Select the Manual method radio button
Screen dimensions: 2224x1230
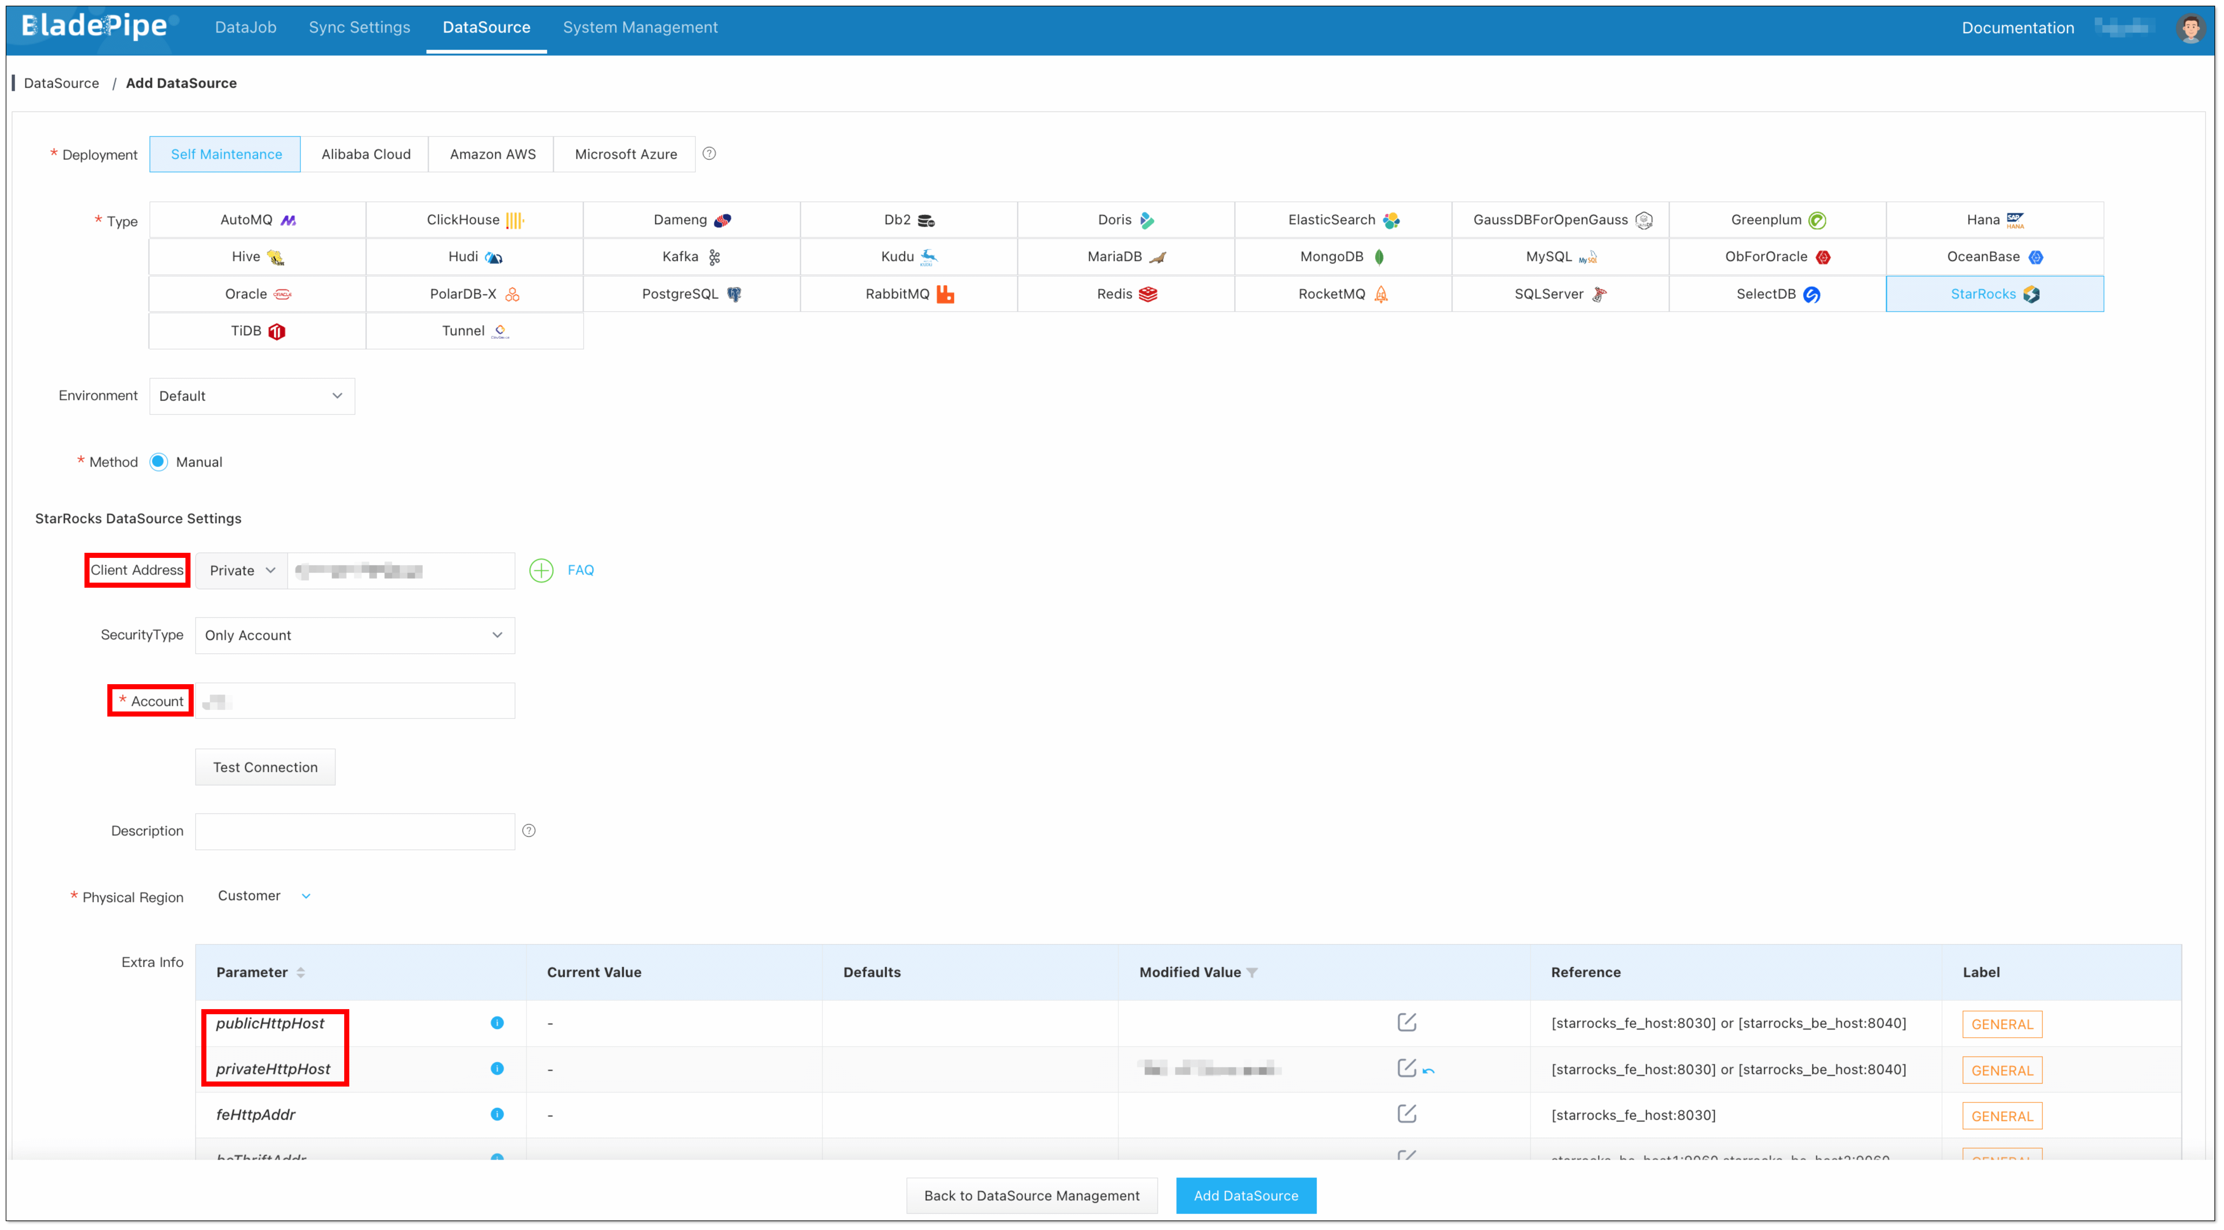[159, 461]
